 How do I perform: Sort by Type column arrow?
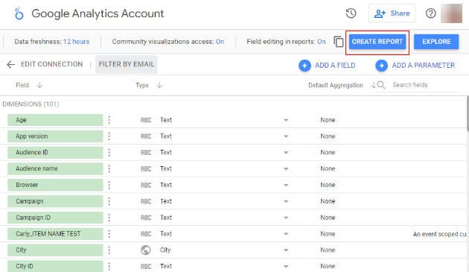point(159,86)
